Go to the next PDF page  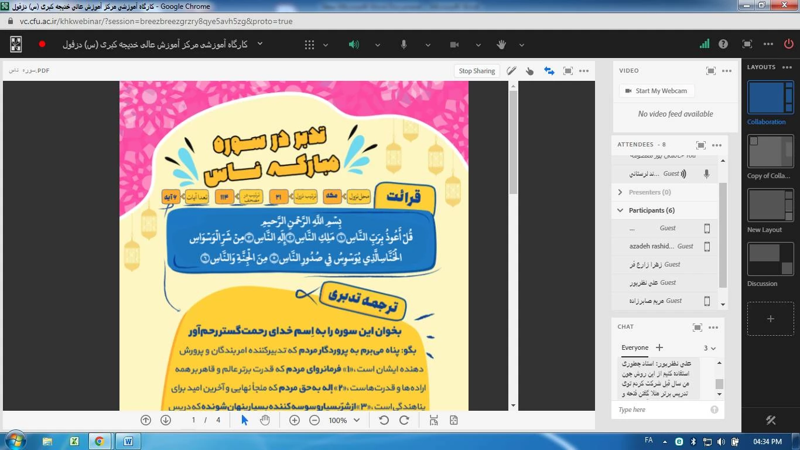click(x=166, y=420)
